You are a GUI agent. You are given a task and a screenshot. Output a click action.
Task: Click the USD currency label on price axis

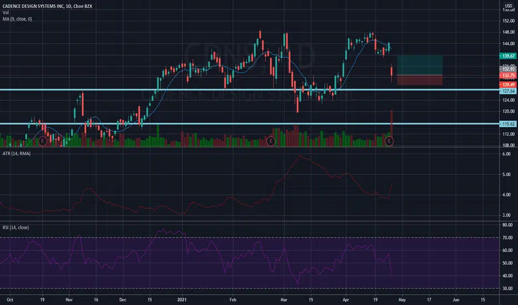pyautogui.click(x=509, y=6)
